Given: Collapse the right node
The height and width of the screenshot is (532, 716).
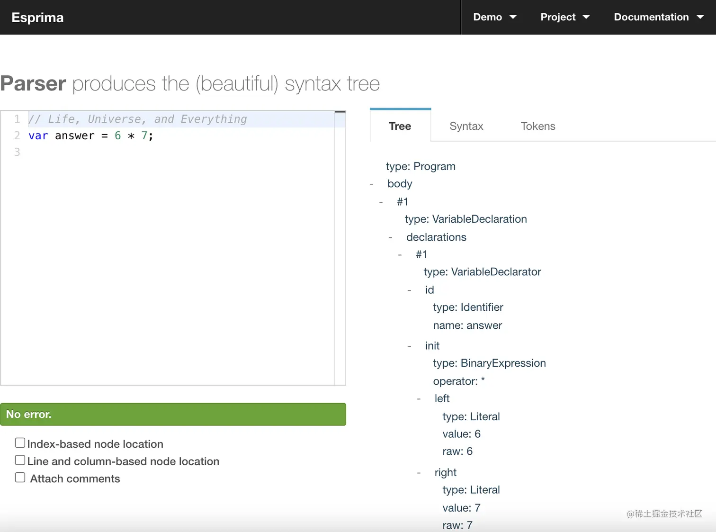Looking at the screenshot, I should point(419,473).
